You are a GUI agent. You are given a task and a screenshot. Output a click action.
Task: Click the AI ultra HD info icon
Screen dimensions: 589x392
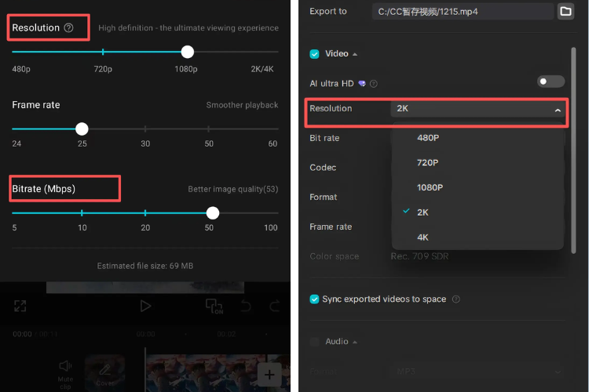tap(373, 84)
